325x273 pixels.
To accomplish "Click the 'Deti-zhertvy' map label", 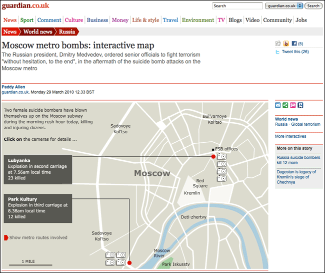I will pyautogui.click(x=193, y=217).
